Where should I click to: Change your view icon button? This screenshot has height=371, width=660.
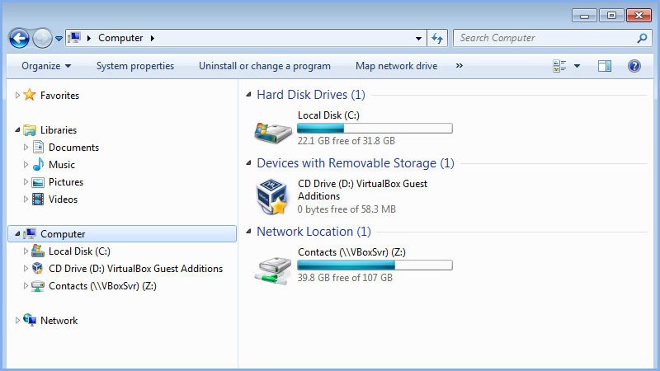click(559, 66)
